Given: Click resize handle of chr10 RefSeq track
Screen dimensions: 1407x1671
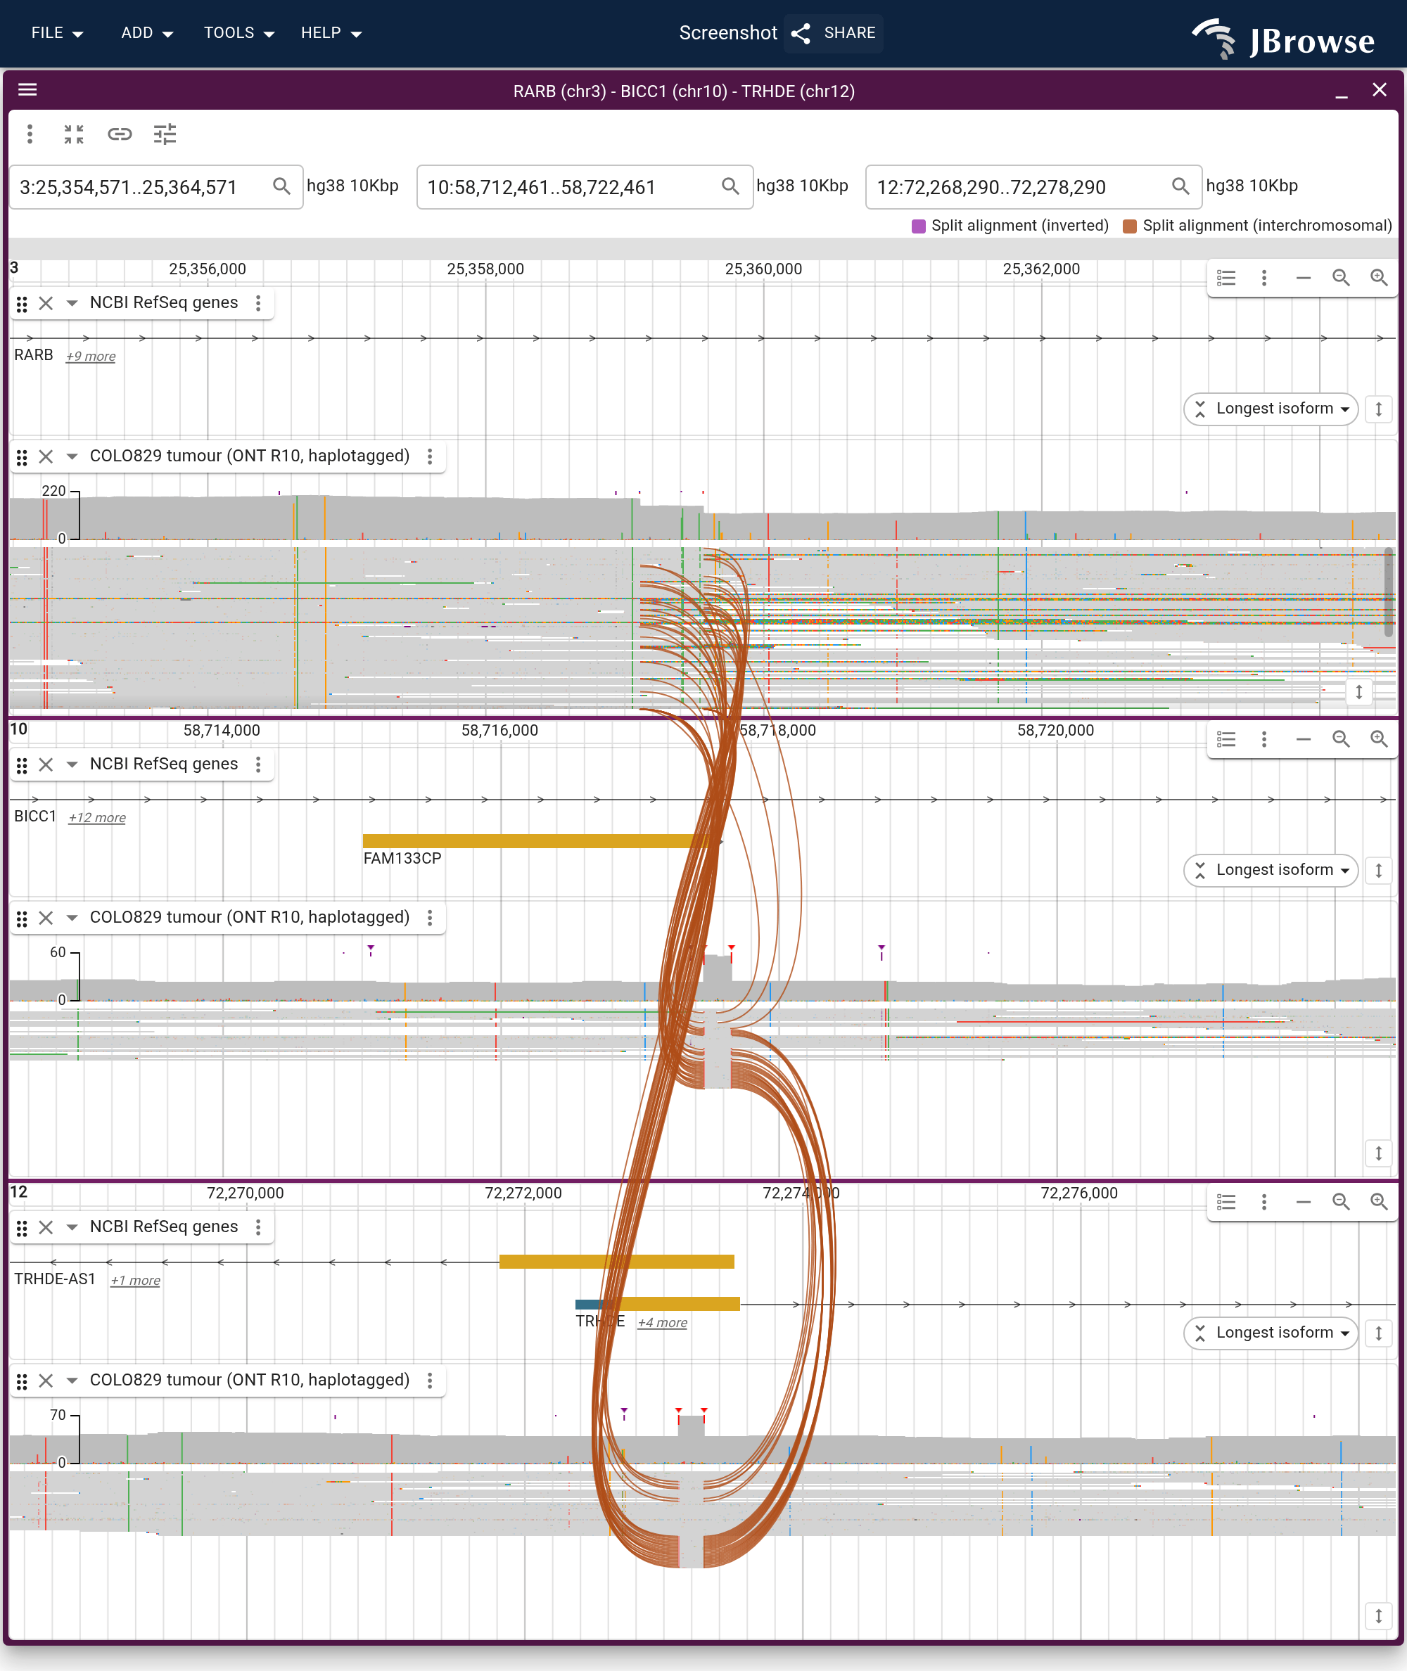Looking at the screenshot, I should click(1378, 871).
